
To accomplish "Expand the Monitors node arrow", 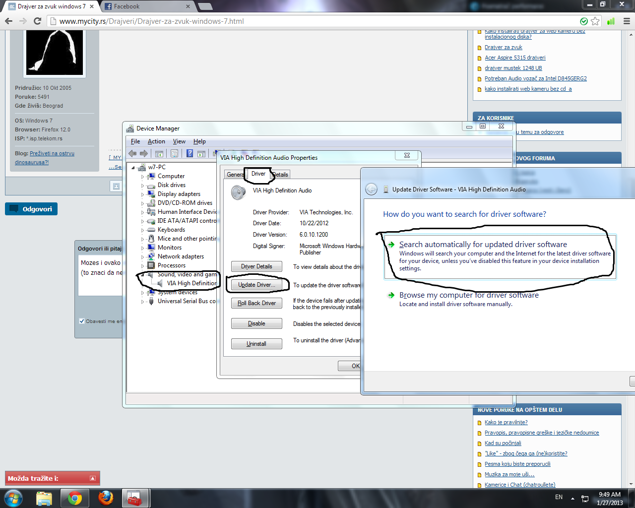I will 142,248.
